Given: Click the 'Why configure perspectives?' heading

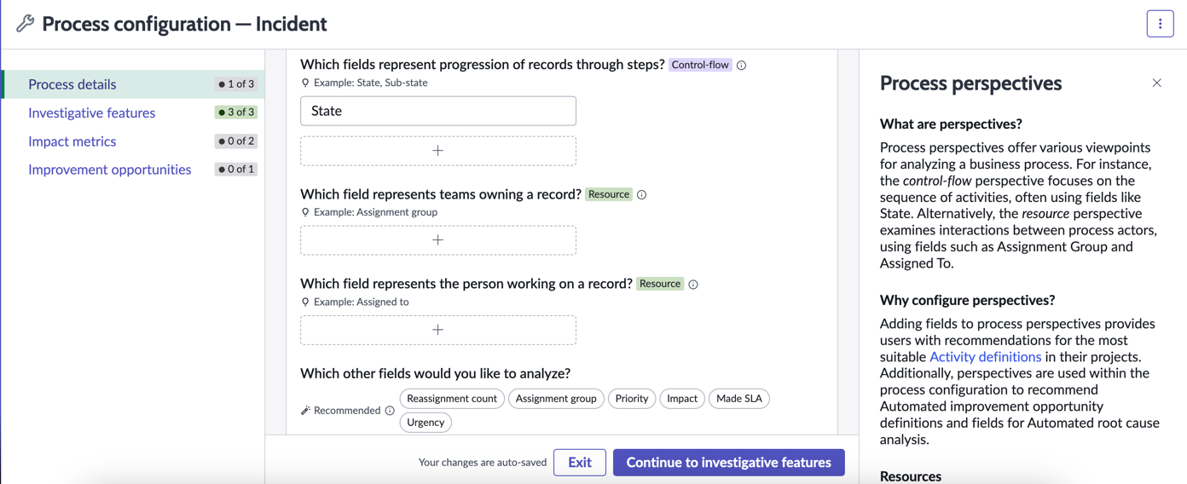Looking at the screenshot, I should (x=967, y=301).
